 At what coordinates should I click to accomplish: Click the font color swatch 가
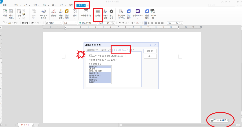click(x=137, y=23)
